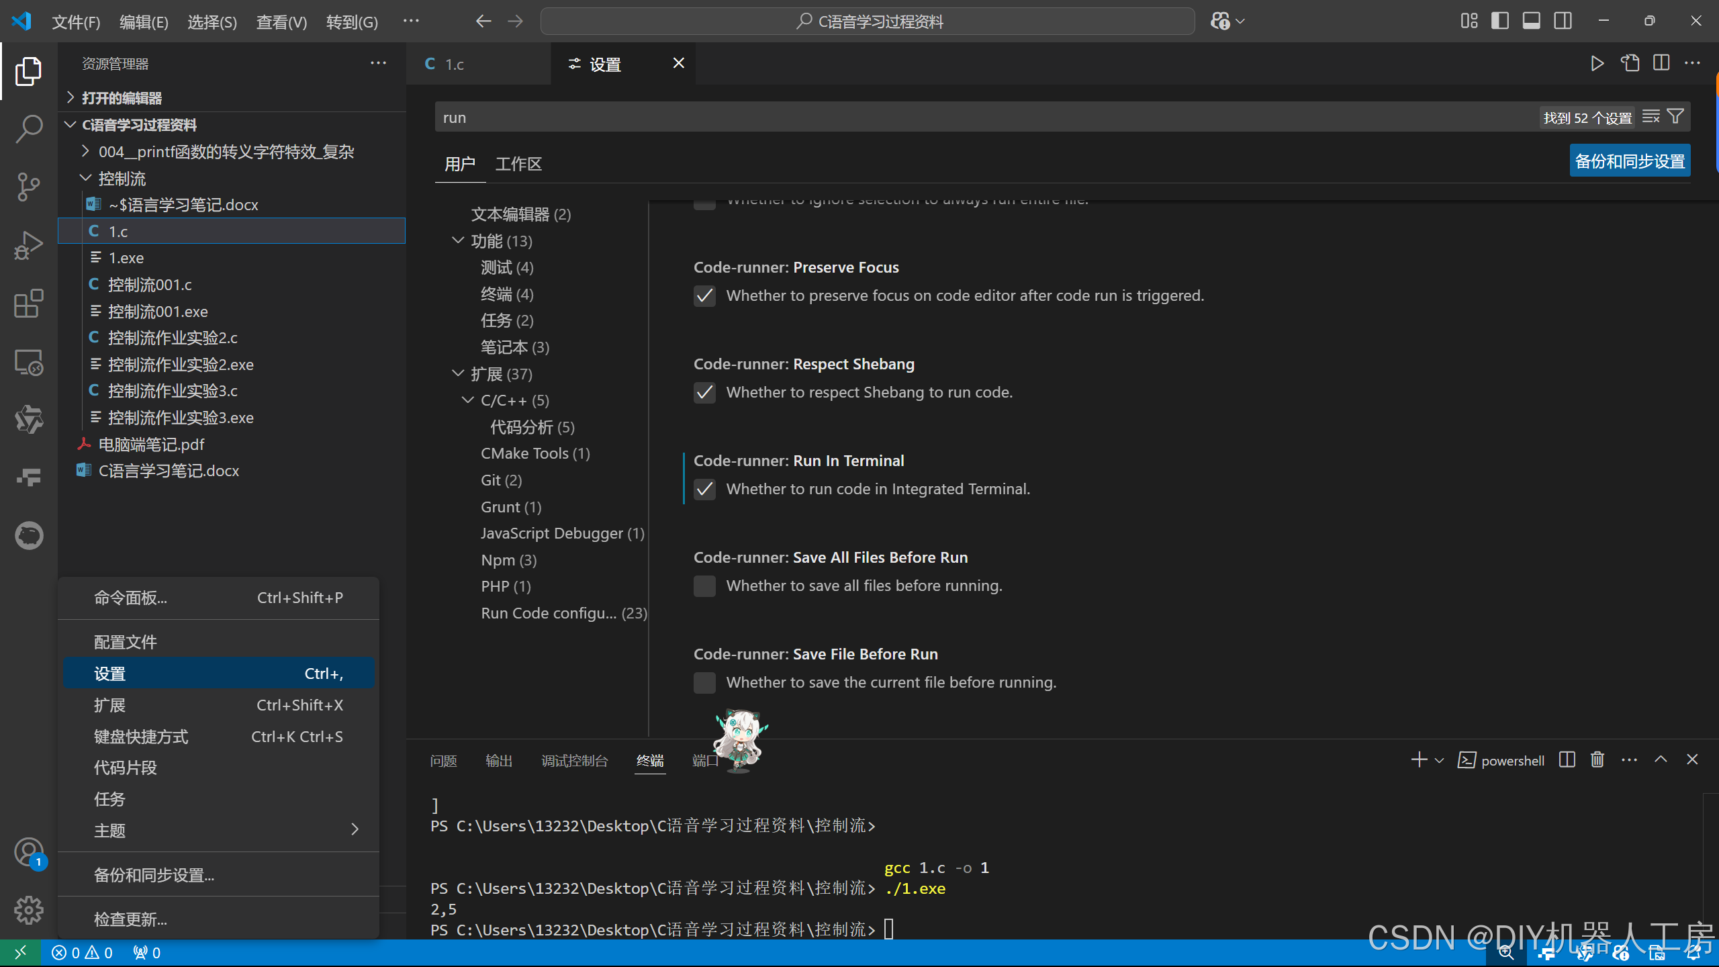Click the 备份和同步设置 button
Viewport: 1719px width, 967px height.
tap(1630, 161)
